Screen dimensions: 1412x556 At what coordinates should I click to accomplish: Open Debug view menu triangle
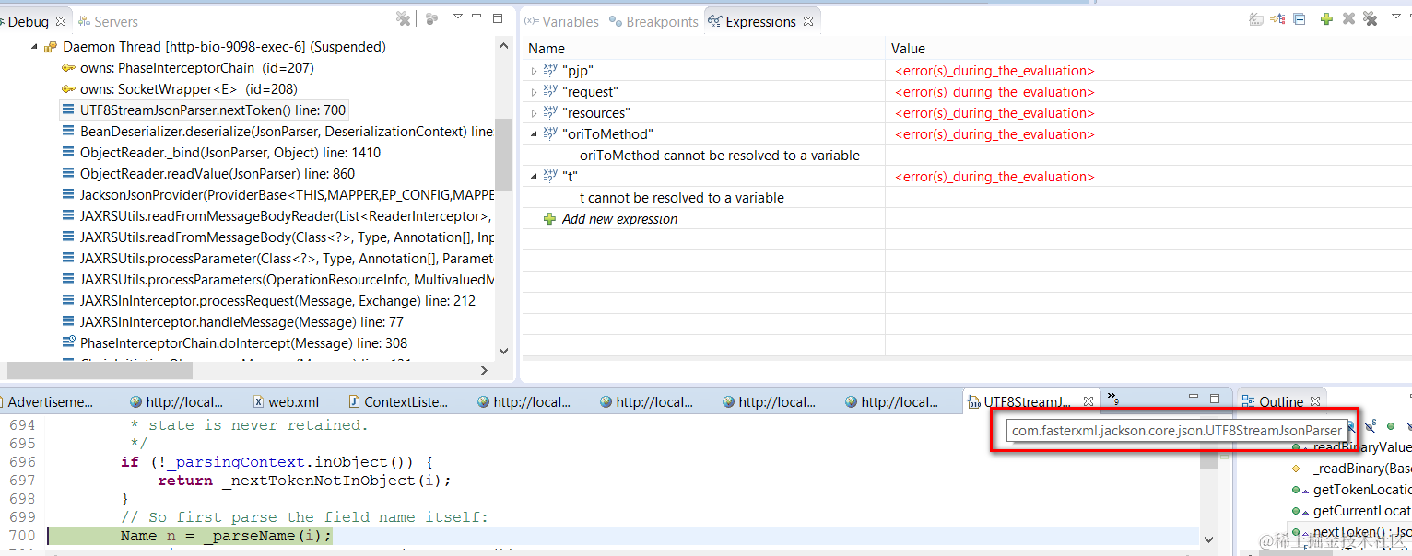[x=457, y=17]
